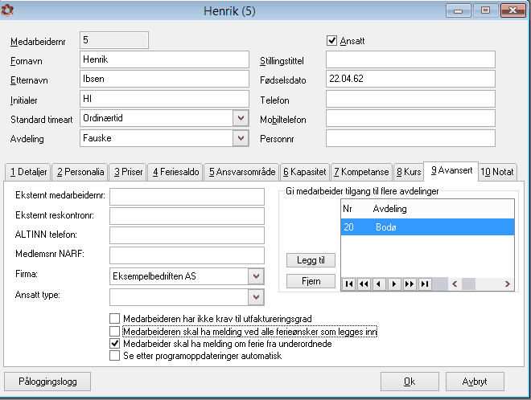This screenshot has width=531, height=400.
Task: Go to the 5 Ansvarsområde tab
Action: tap(242, 172)
